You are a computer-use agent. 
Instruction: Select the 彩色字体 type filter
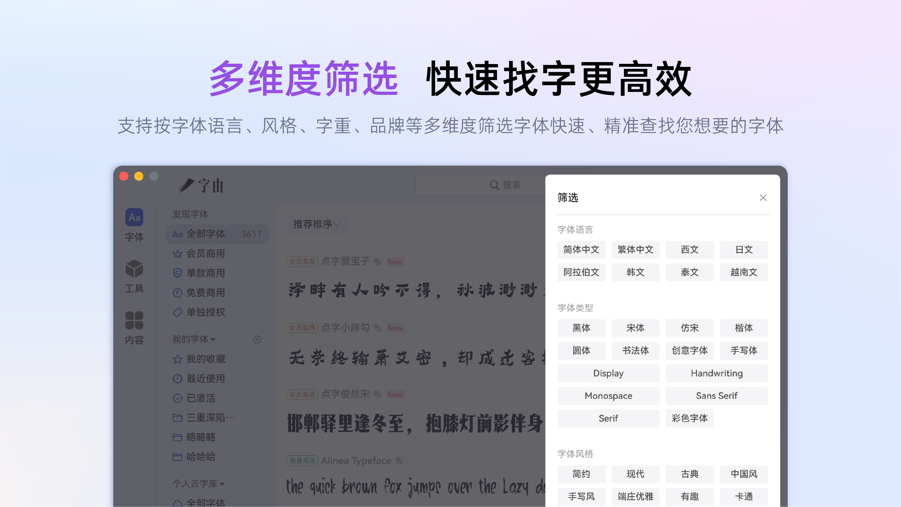pos(689,418)
